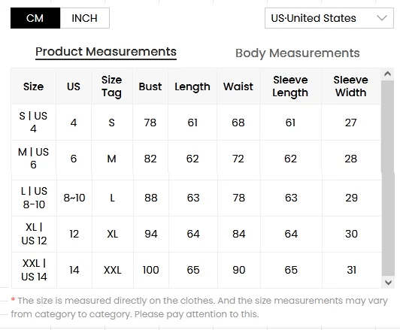
Task: Select the Product Measurements tab
Action: click(x=106, y=52)
